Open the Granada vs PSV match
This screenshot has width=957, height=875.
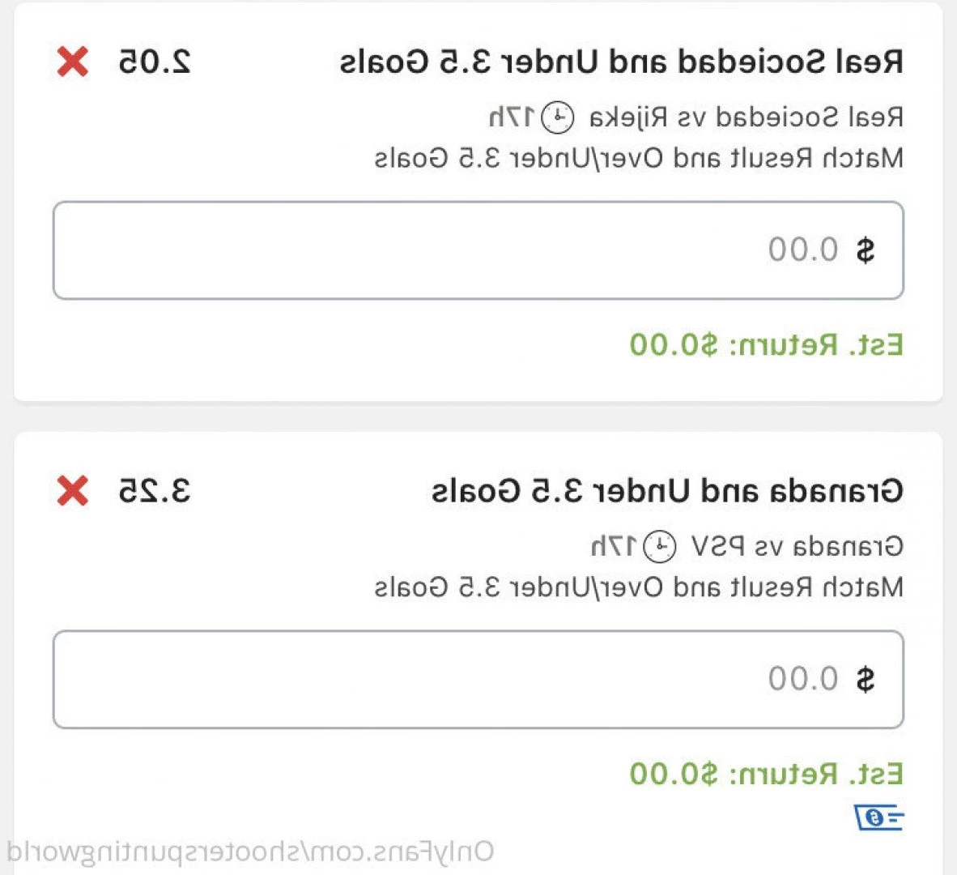pos(797,547)
